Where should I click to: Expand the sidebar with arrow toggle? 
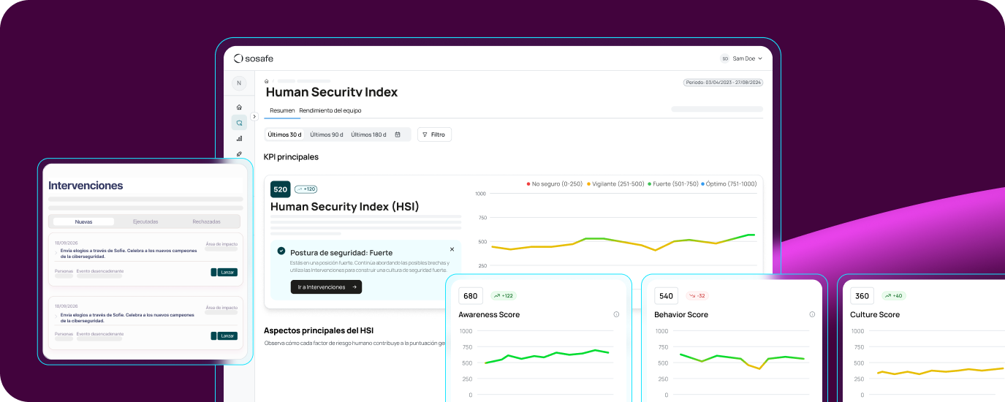tap(254, 116)
